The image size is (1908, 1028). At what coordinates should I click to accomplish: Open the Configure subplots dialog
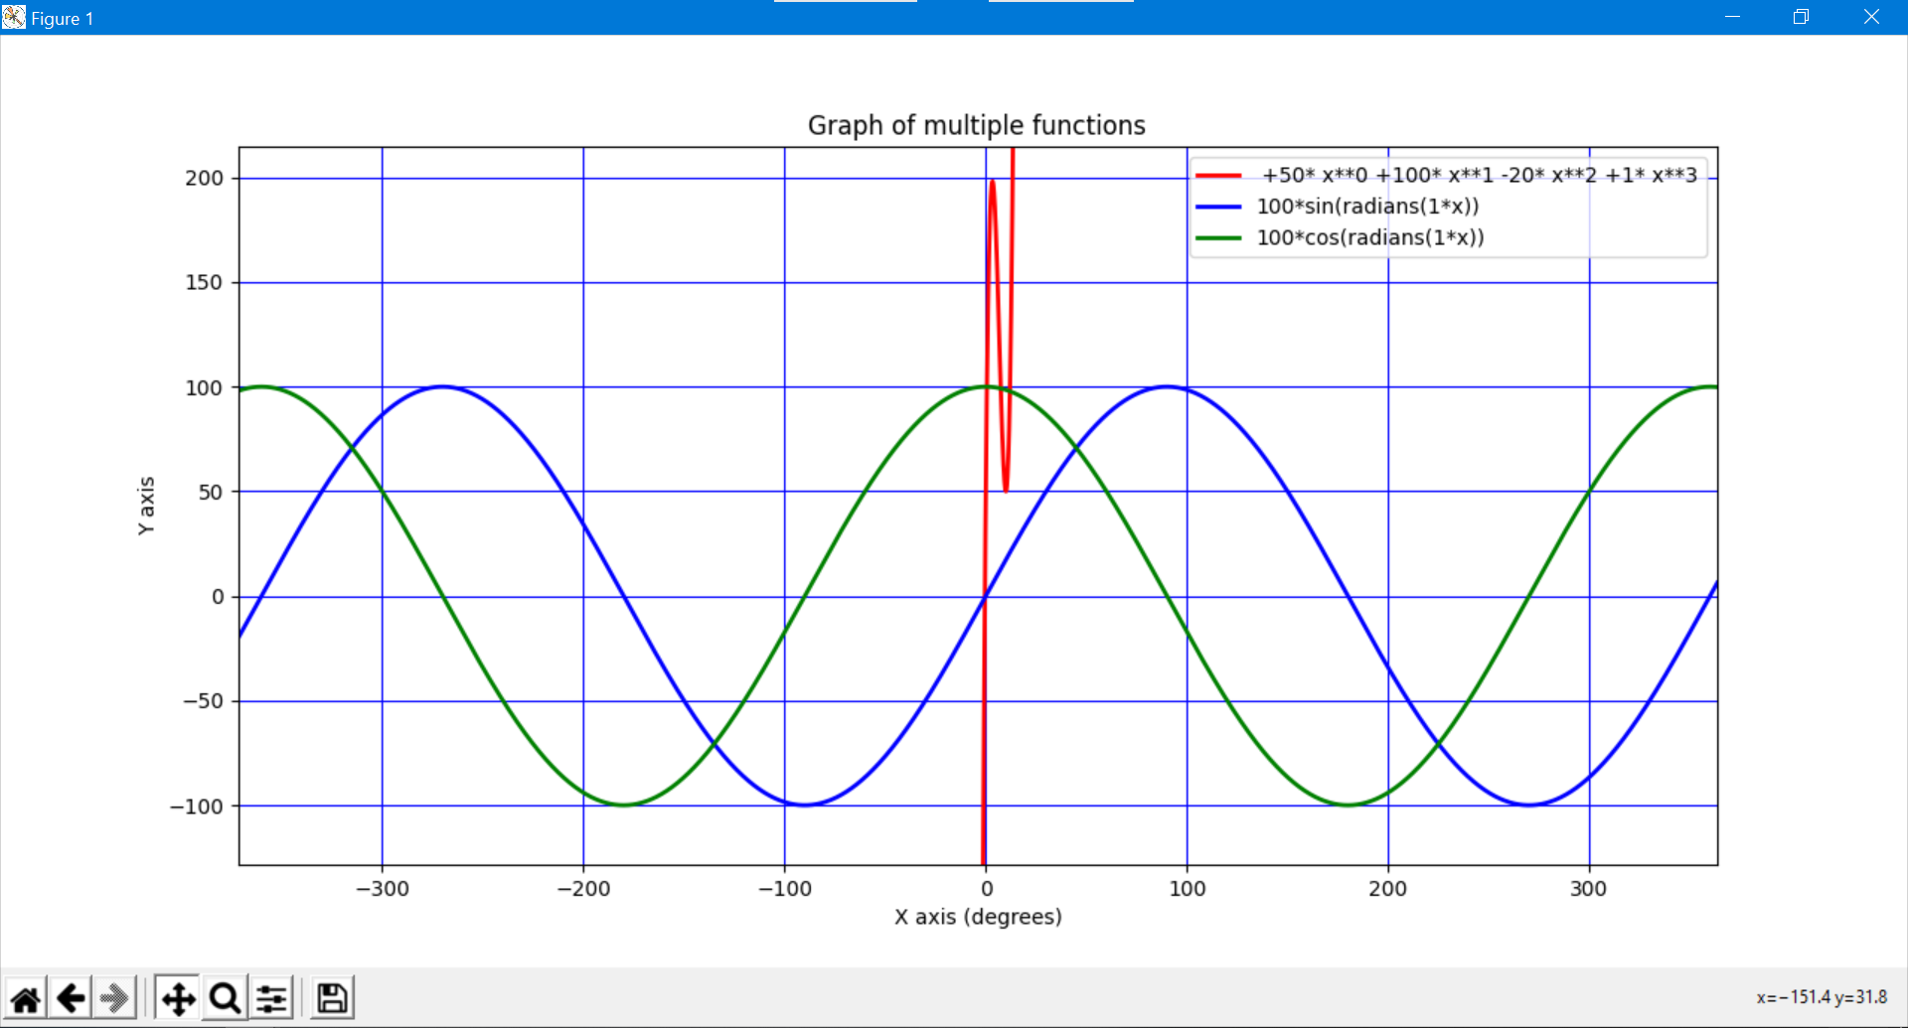[x=271, y=998]
